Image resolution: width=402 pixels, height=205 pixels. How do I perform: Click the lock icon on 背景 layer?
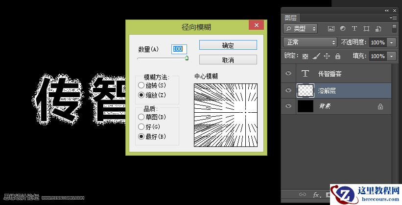click(x=380, y=106)
